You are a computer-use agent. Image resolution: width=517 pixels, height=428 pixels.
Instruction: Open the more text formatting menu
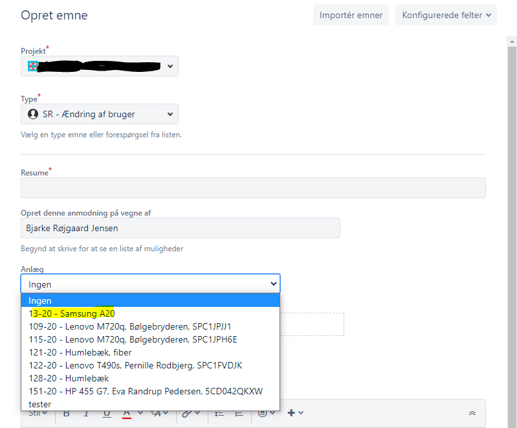[x=159, y=413]
